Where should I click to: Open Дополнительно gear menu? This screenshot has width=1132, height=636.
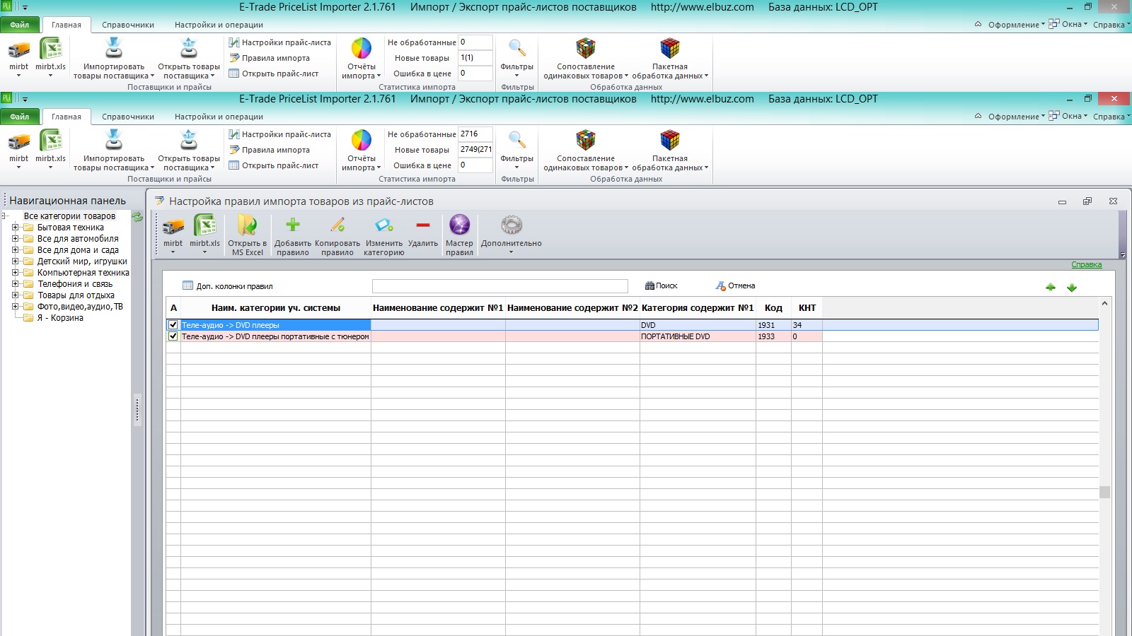511,233
